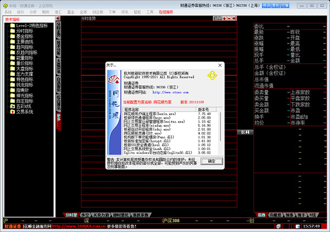Close the 关于 dialog with X
The image size is (330, 232).
[x=220, y=65]
